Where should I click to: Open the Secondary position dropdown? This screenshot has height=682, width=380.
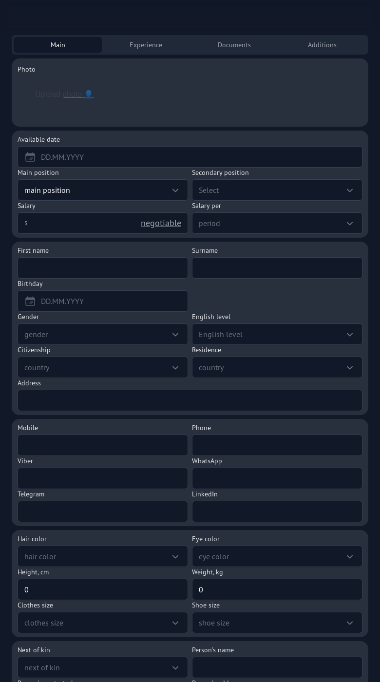277,190
